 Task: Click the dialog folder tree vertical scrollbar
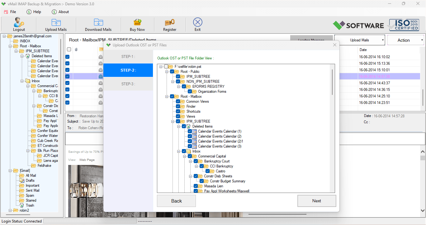[332, 82]
